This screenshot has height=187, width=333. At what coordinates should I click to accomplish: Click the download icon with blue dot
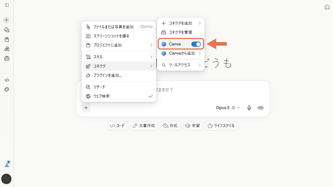(x=7, y=164)
